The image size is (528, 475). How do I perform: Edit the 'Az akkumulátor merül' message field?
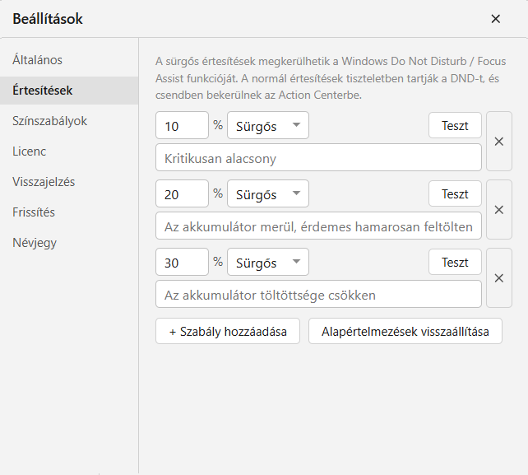coord(318,226)
